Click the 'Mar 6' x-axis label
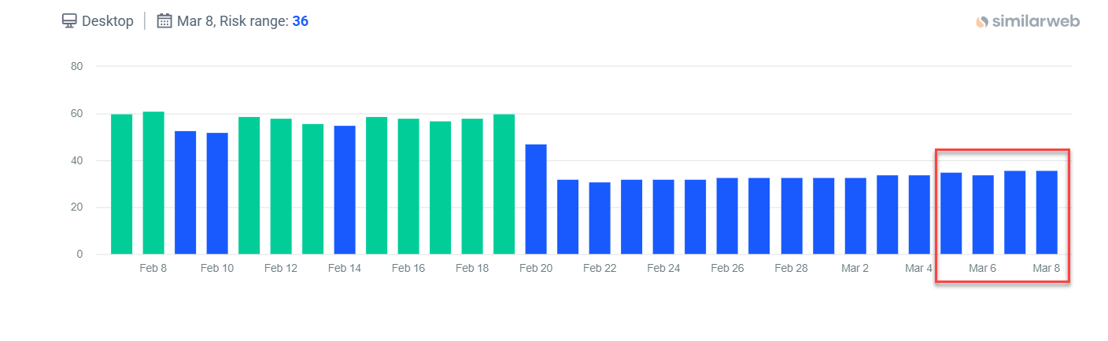Viewport: 1108px width, 341px height. [982, 269]
